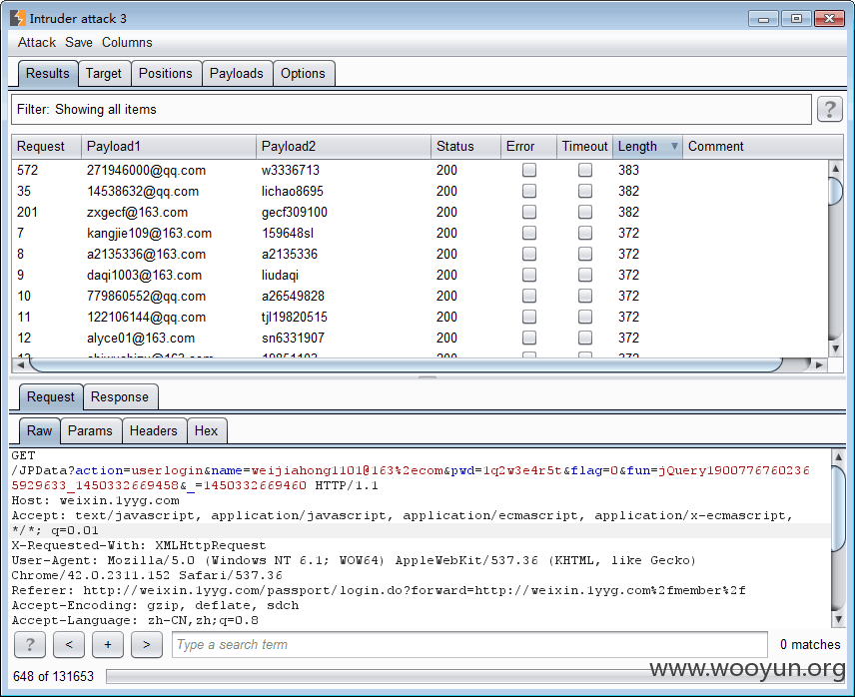Sort by the Timeout column header
This screenshot has width=855, height=697.
tap(584, 147)
